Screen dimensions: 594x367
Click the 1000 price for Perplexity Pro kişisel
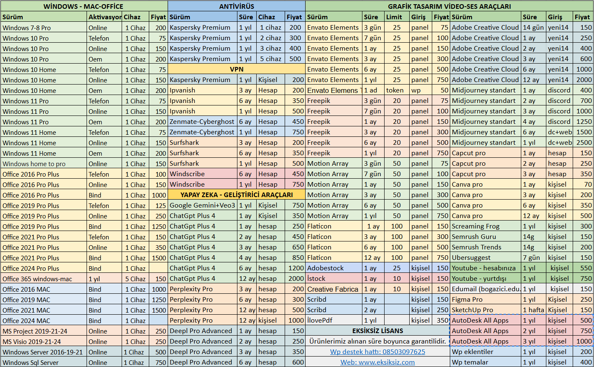click(x=296, y=320)
